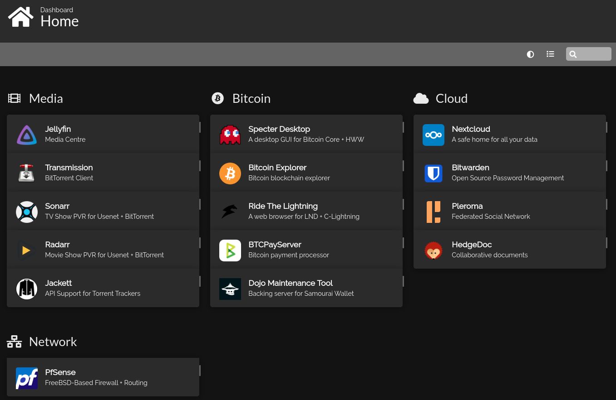
Task: Click the home icon in the header
Action: [x=20, y=17]
